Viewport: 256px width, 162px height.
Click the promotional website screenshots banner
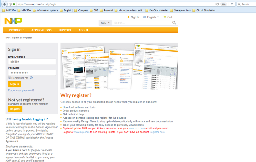pyautogui.click(x=119, y=66)
